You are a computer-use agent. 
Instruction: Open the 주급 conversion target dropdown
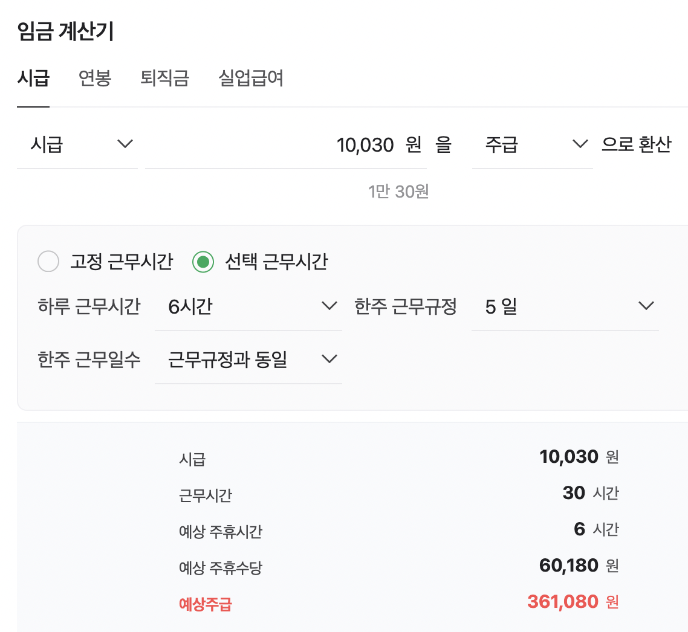[531, 145]
